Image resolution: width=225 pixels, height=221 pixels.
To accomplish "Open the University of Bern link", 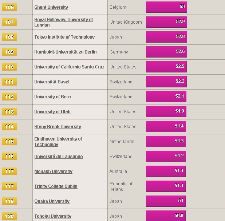I will [52, 97].
